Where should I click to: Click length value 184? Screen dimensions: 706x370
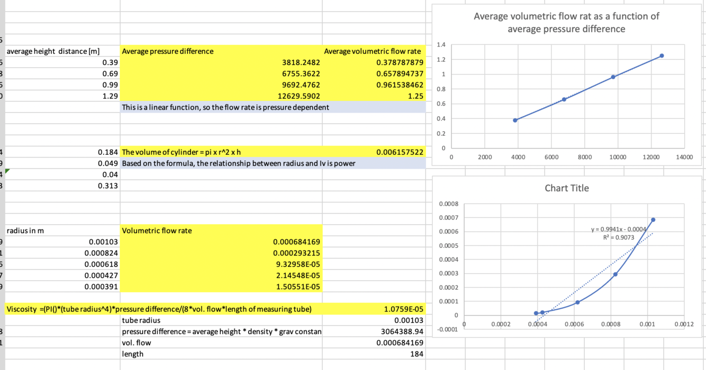coord(374,354)
